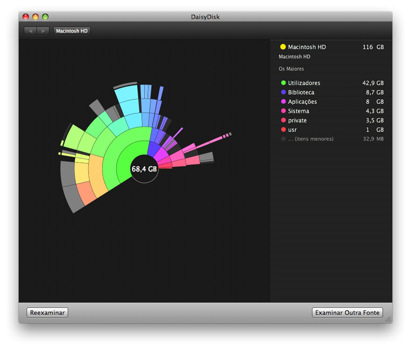Click the 4,3 GB size value

tap(375, 111)
